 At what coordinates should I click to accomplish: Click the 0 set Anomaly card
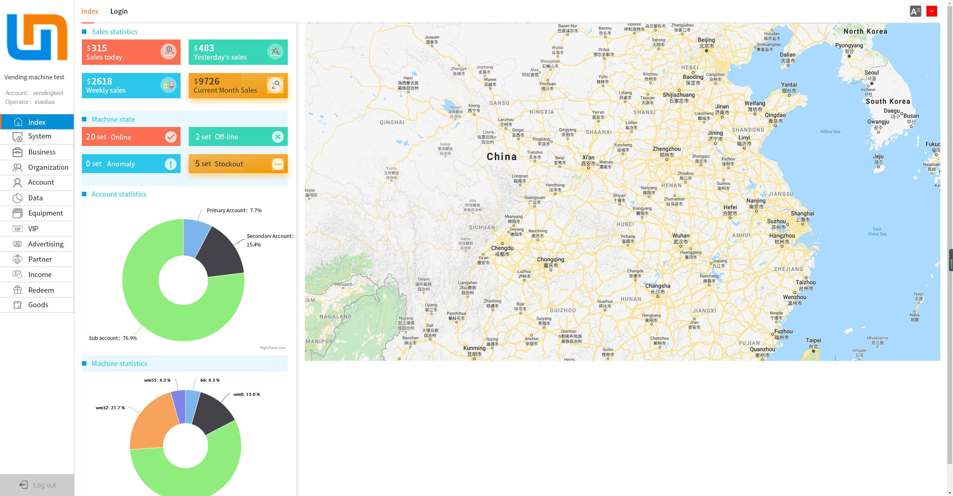tap(131, 164)
